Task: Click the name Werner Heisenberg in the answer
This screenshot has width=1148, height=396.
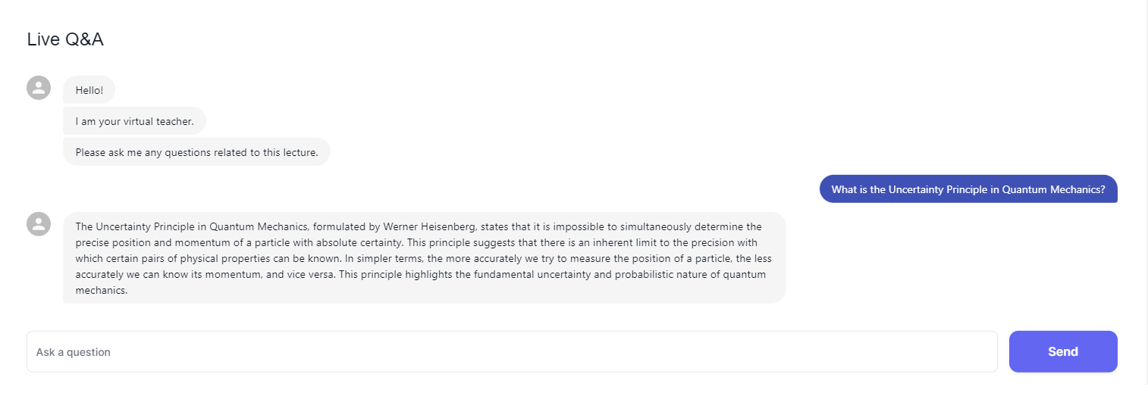Action: (x=428, y=226)
